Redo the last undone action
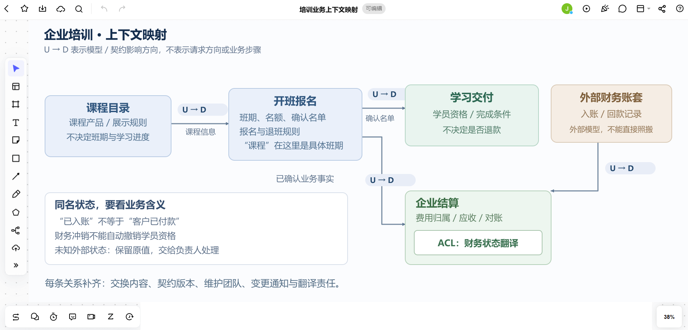Viewport: 688px width, 330px height. coord(122,9)
